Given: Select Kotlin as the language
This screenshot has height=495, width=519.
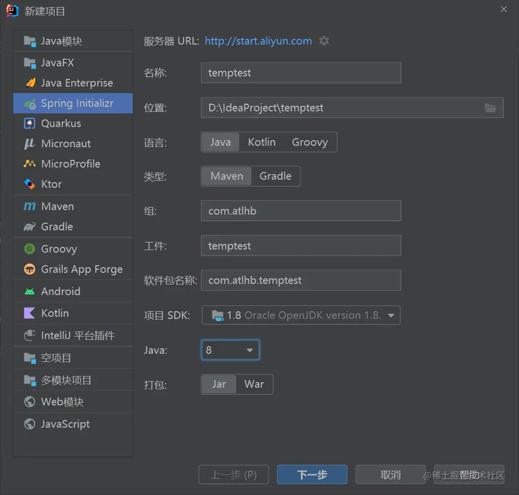Looking at the screenshot, I should click(x=262, y=142).
